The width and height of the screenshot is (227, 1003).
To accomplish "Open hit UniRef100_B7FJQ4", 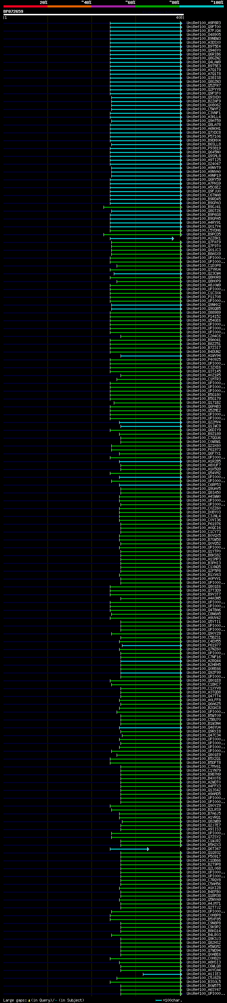I will point(204,31).
